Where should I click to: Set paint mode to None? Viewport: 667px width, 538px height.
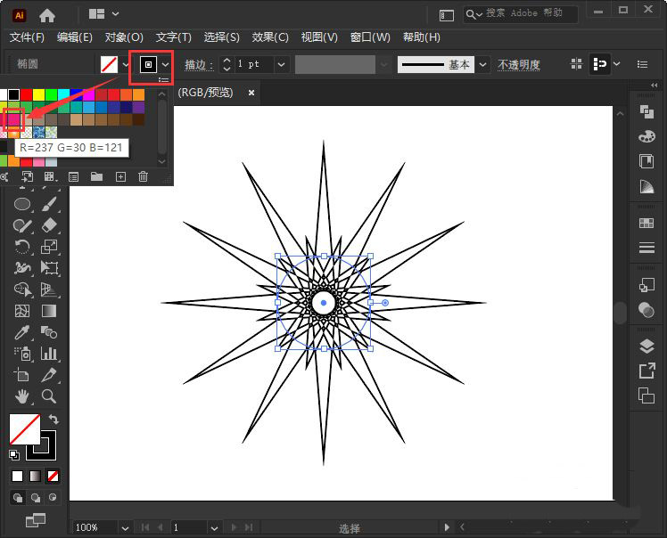[x=54, y=476]
